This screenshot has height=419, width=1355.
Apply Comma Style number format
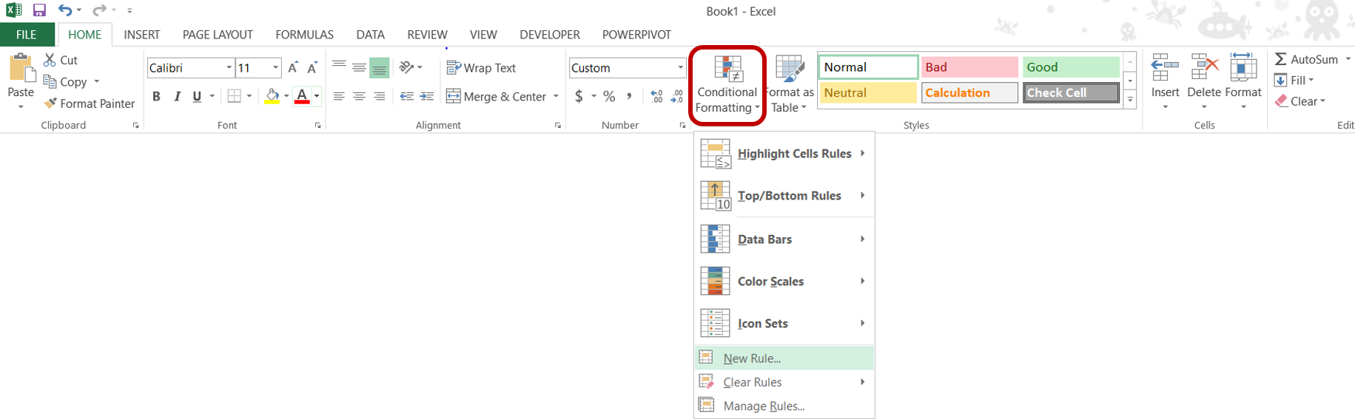629,96
